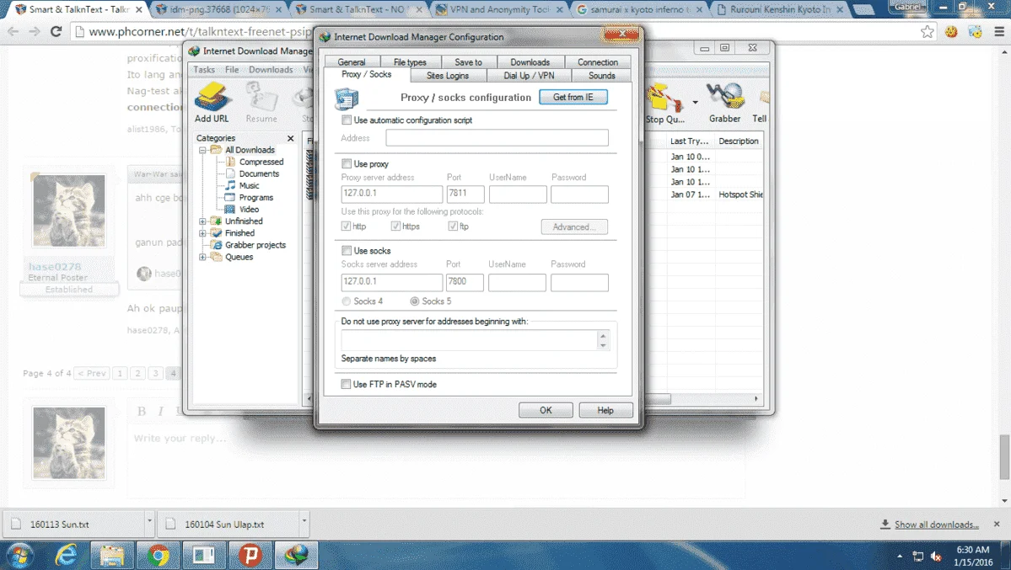Viewport: 1011px width, 570px height.
Task: Click OK button in configuration dialog
Action: (546, 410)
